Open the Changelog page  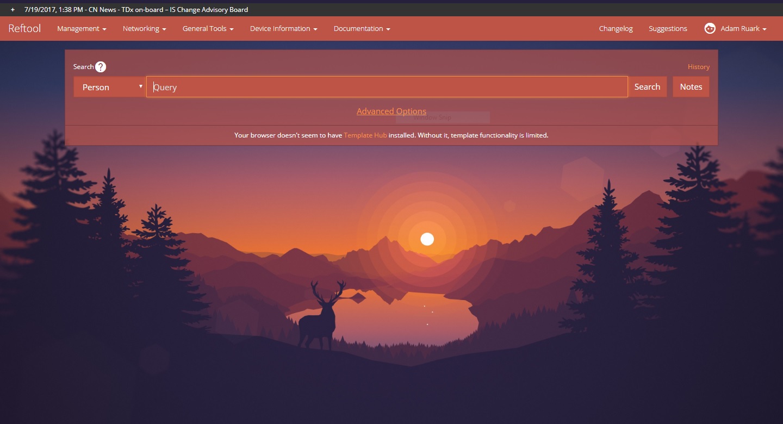point(616,29)
